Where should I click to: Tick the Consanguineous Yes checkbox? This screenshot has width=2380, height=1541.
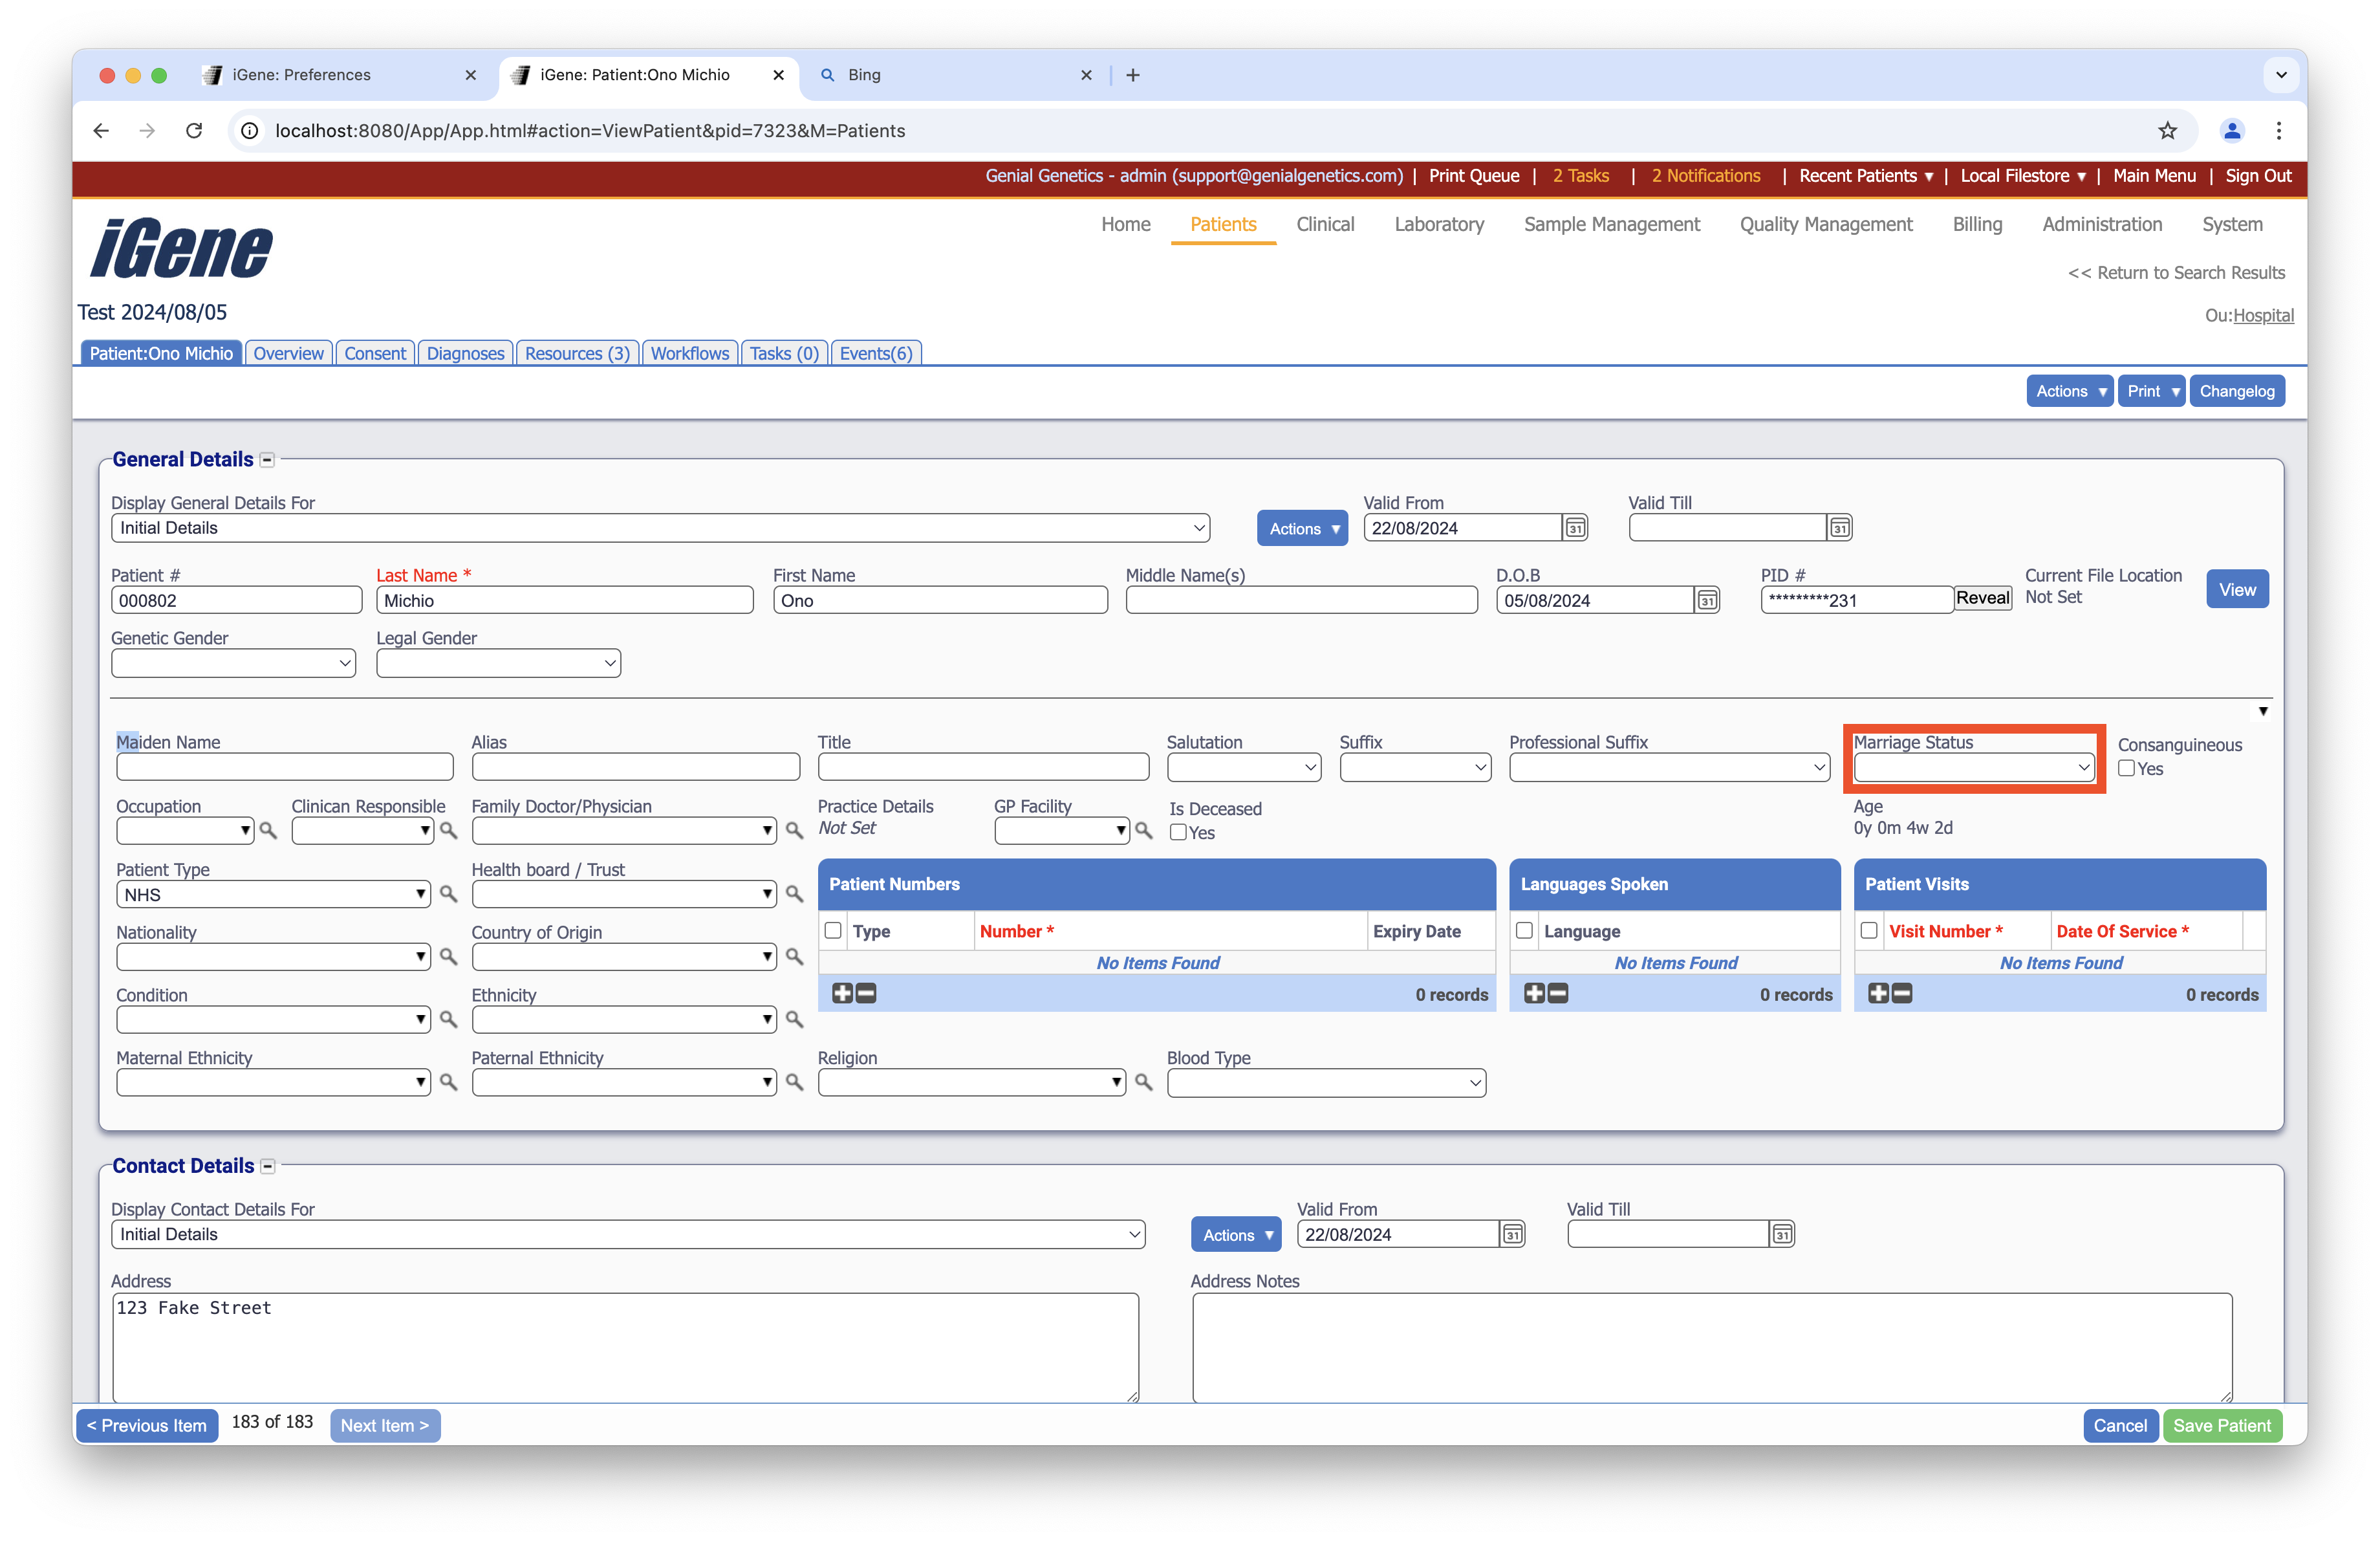(2127, 768)
